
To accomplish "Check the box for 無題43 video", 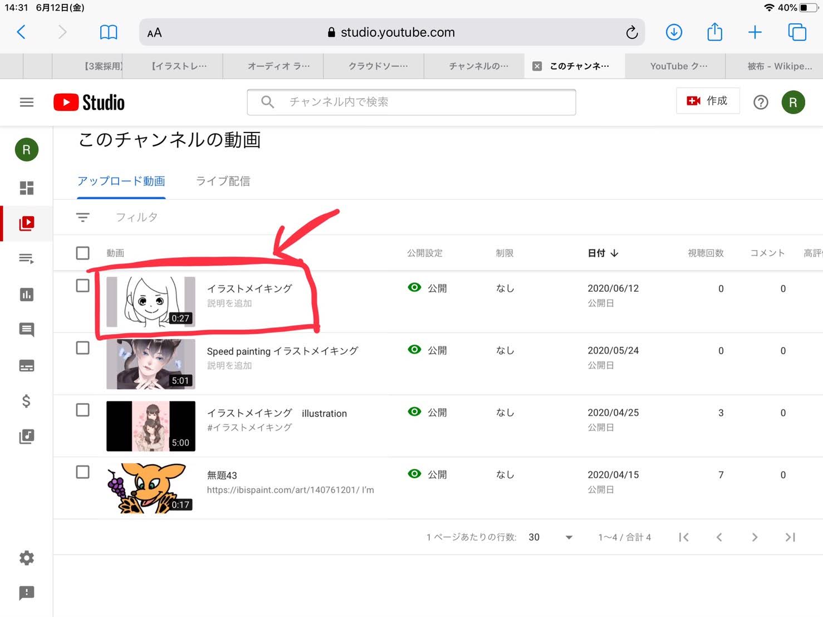I will click(82, 472).
